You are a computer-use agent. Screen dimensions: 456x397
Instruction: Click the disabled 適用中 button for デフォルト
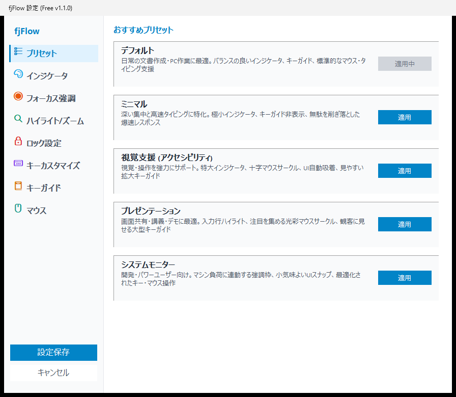[405, 64]
